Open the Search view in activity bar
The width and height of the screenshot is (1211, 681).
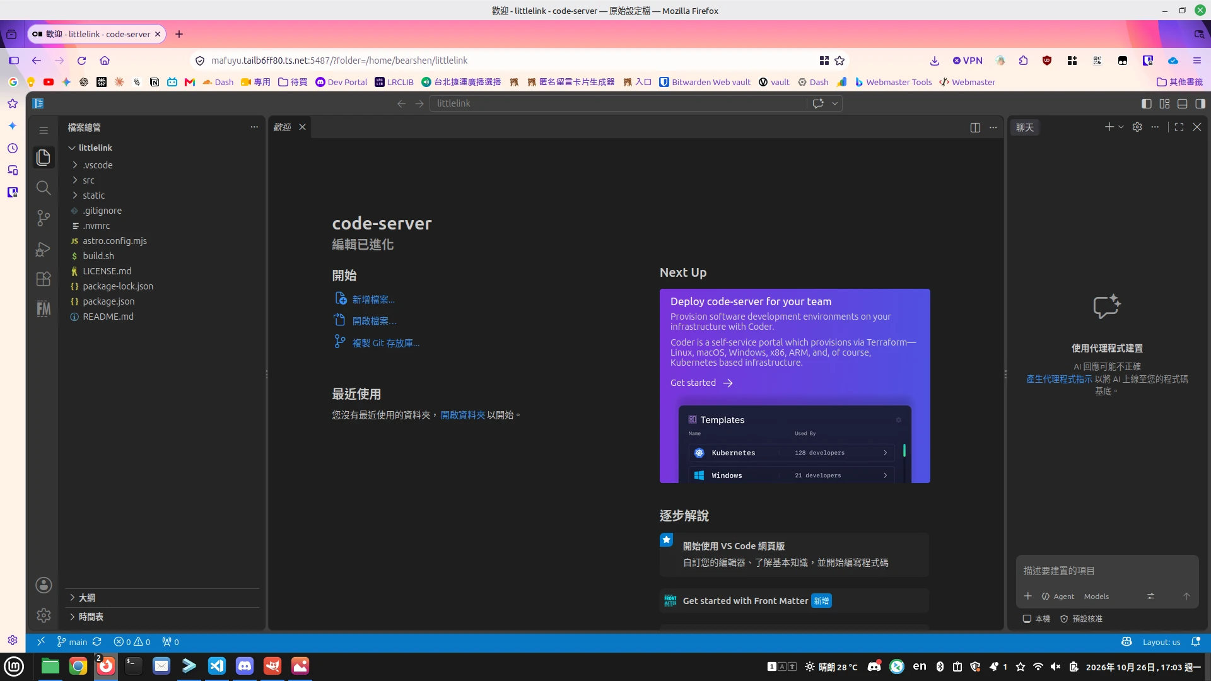(x=44, y=188)
